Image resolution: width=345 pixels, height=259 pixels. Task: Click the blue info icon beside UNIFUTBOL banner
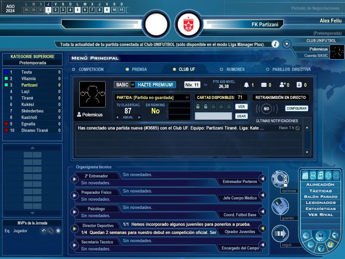[275, 44]
